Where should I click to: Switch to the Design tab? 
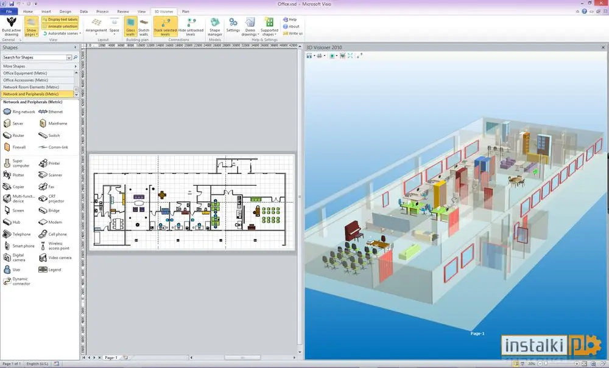point(65,12)
